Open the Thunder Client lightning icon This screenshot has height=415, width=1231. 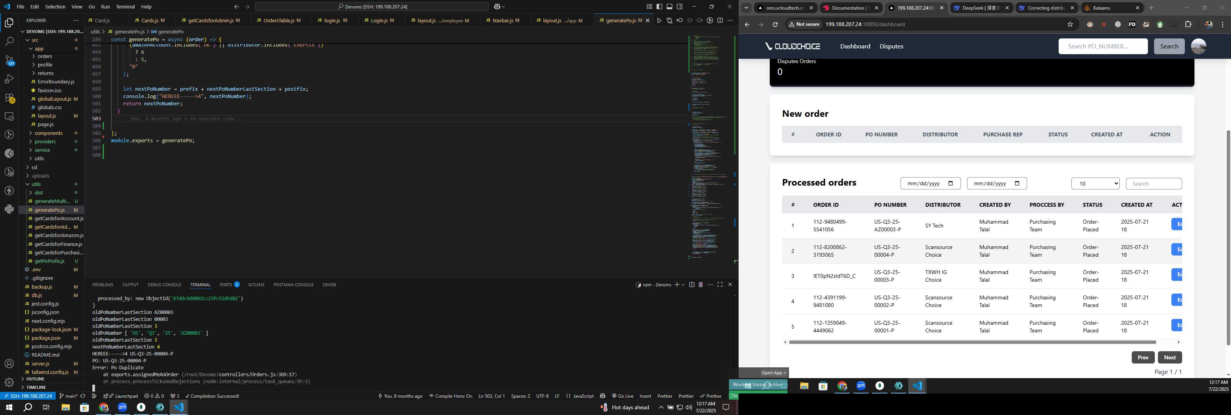9,191
